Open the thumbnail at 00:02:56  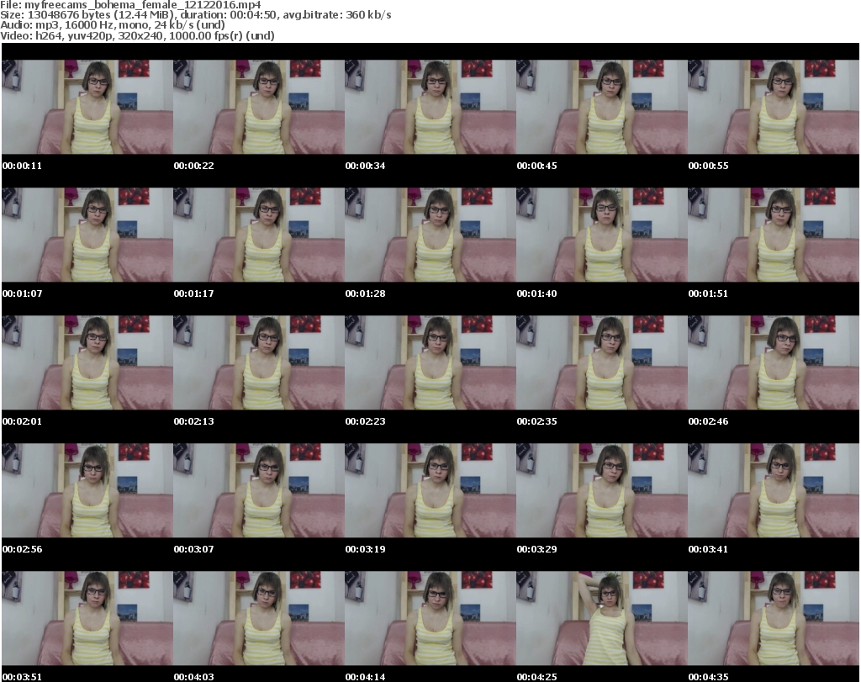[87, 490]
